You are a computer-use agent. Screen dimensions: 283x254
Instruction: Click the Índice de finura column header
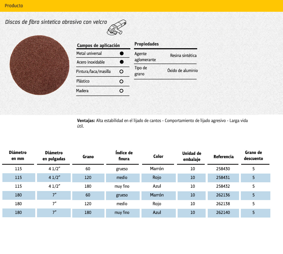[x=124, y=156]
